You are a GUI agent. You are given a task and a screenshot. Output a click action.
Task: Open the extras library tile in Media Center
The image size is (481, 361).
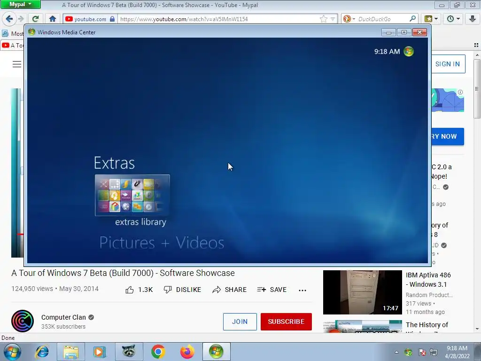[x=132, y=195]
